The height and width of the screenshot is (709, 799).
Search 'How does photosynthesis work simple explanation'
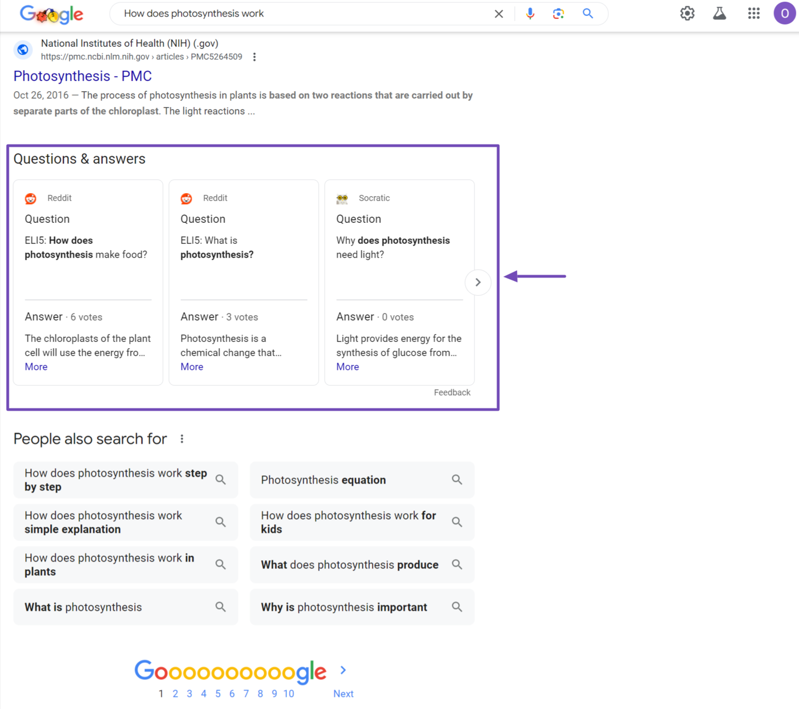pyautogui.click(x=126, y=522)
